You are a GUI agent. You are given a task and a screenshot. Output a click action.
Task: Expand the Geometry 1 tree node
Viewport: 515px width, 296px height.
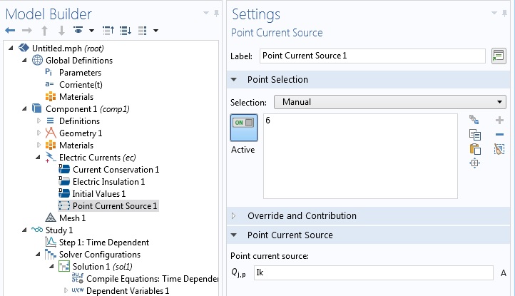tap(40, 133)
